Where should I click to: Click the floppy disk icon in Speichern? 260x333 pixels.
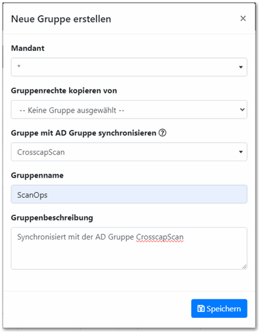coord(201,309)
